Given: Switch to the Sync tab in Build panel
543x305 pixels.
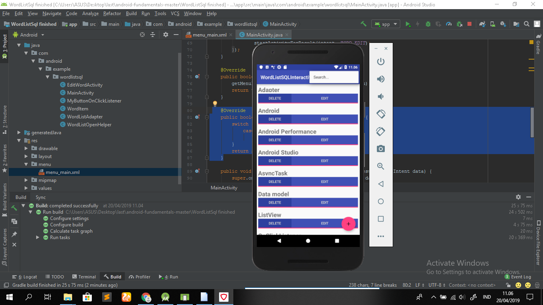Looking at the screenshot, I should [41, 197].
